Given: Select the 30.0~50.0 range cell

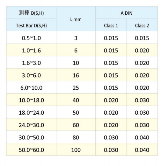Looking at the screenshot, I should click(x=31, y=137).
